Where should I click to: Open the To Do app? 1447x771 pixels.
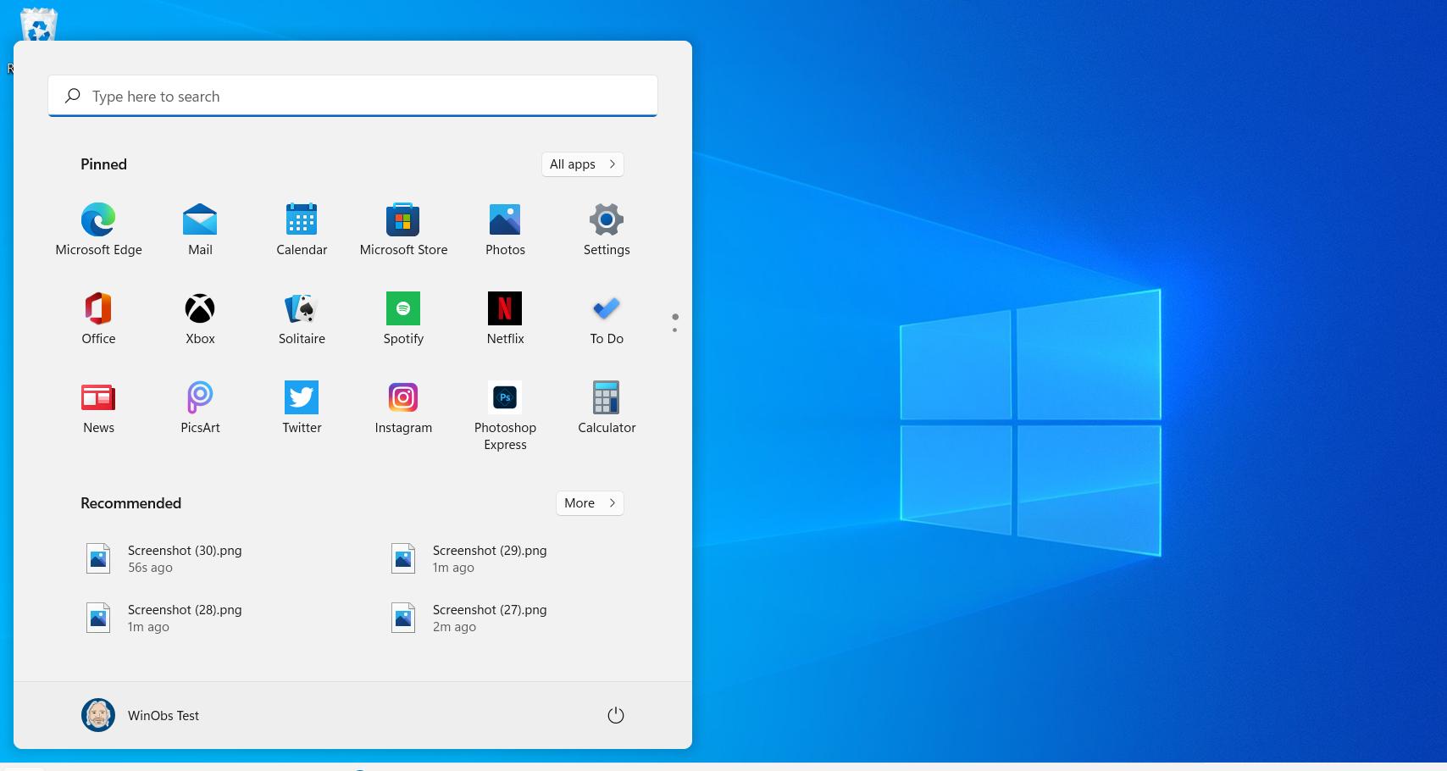(x=607, y=319)
